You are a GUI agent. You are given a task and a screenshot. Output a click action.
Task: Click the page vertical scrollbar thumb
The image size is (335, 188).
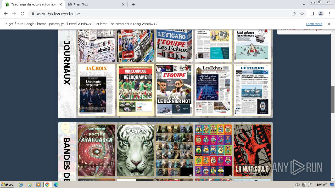[333, 99]
